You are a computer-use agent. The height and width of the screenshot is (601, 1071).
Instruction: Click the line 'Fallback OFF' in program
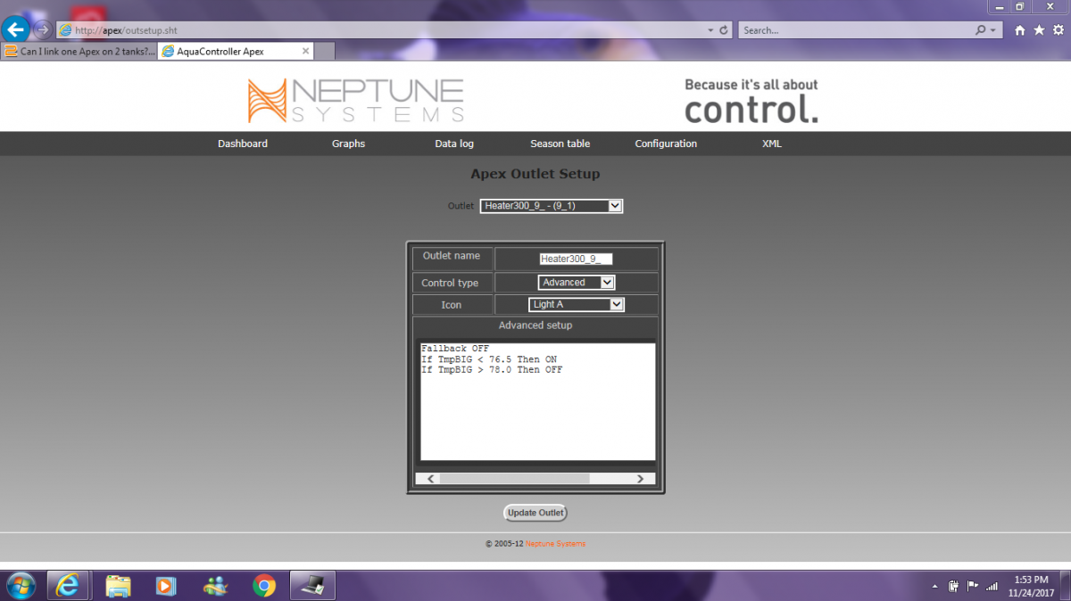[x=455, y=349]
